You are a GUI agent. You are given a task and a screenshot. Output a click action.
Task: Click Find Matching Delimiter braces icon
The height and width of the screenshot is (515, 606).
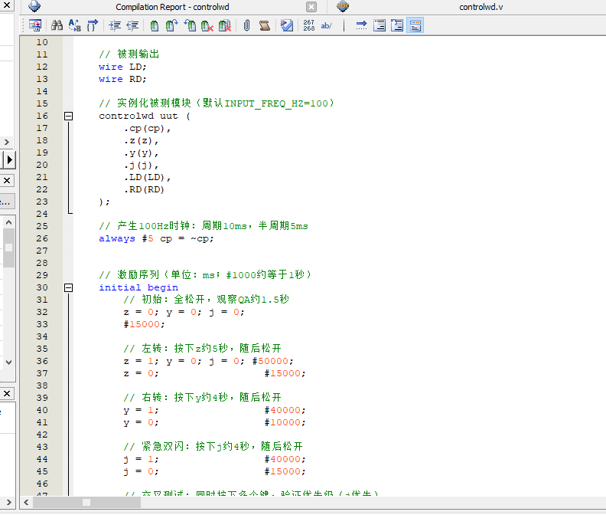(x=93, y=25)
